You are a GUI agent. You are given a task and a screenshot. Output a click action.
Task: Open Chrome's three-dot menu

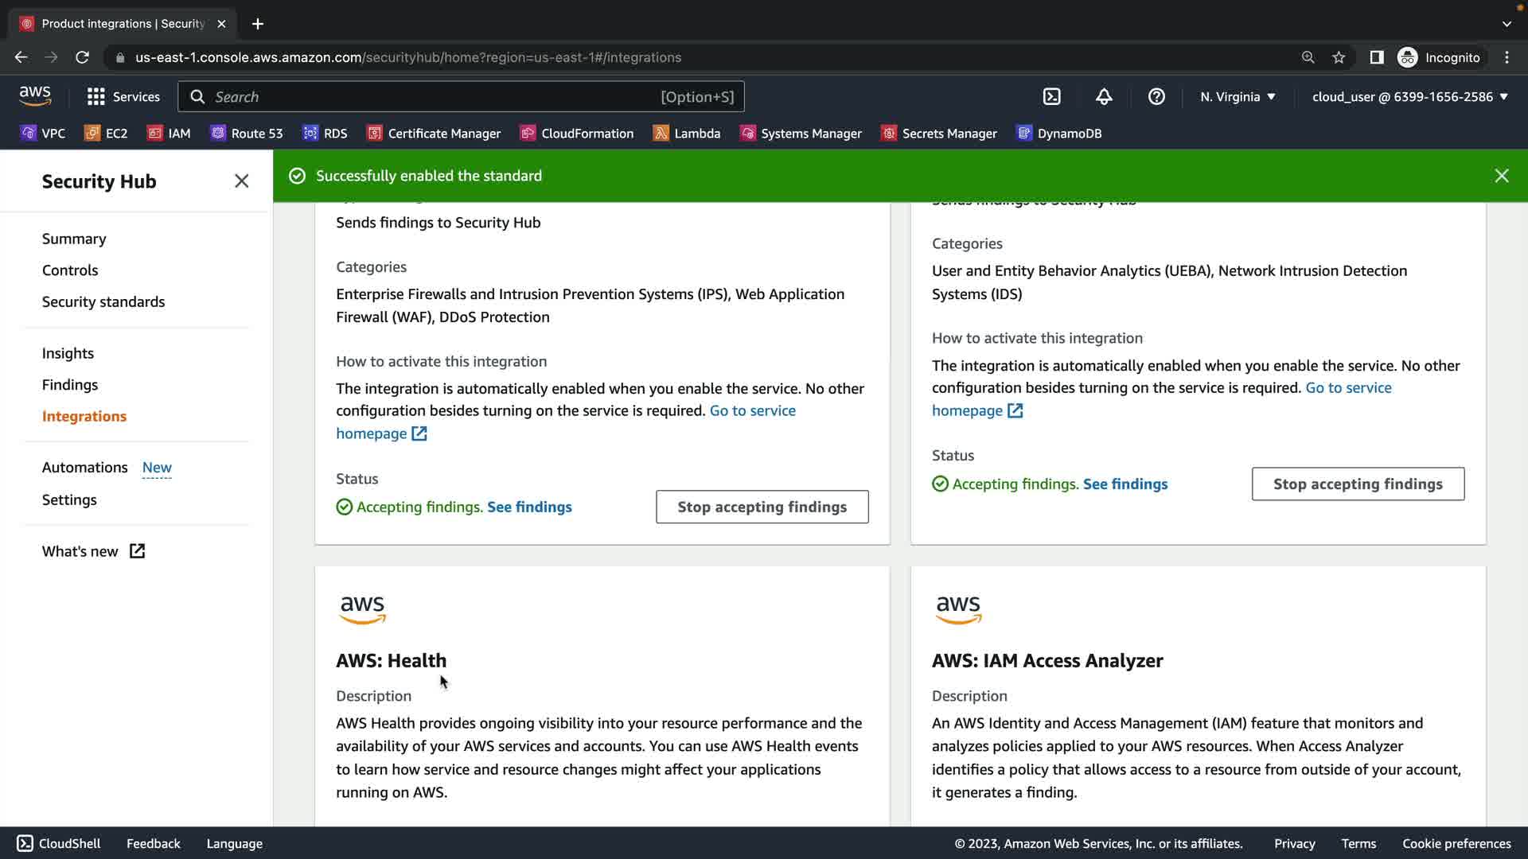coord(1507,57)
